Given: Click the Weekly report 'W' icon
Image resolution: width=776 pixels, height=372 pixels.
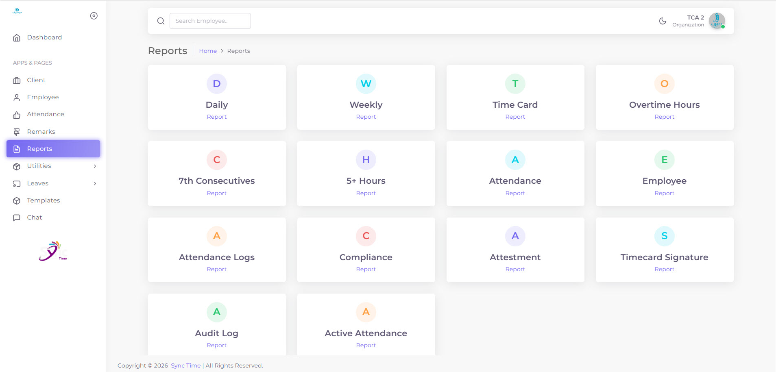Looking at the screenshot, I should pos(366,84).
